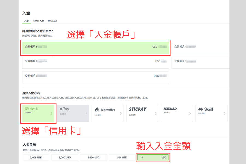This screenshot has width=246, height=164.
Task: Select the 入金 tab
Action: 26,20
